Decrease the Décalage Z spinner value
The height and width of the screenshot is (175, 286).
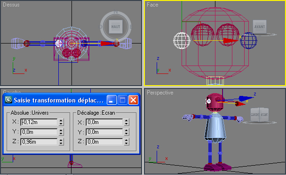pos(127,144)
